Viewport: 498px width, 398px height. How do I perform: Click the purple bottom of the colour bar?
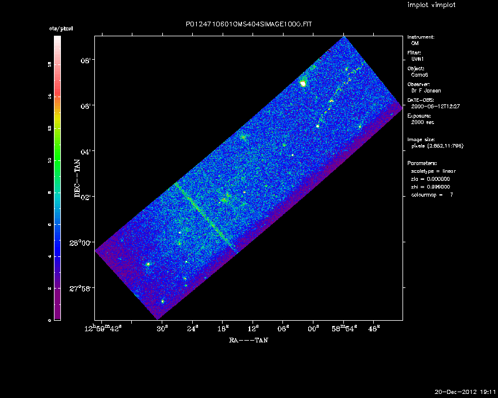click(57, 316)
